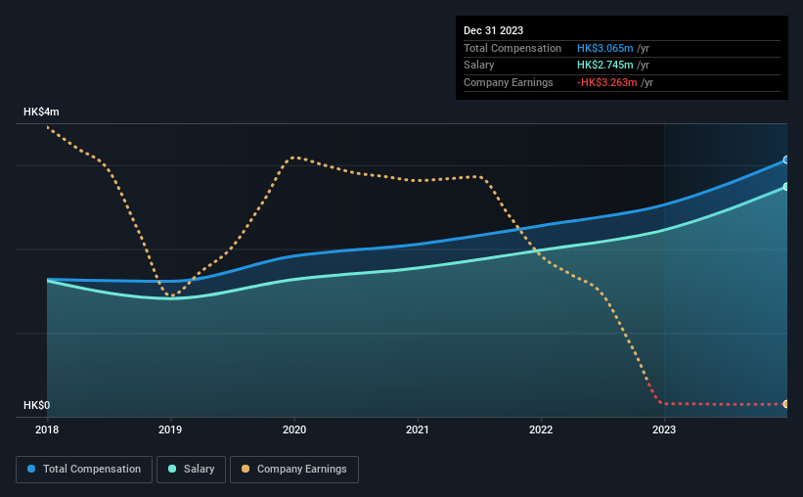This screenshot has width=803, height=497.
Task: Click the teal Salary legend dot
Action: point(172,469)
